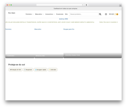Viewport: 127px width, 108px height.
Task: Open the FEMININO category banner
Action: [20, 56]
